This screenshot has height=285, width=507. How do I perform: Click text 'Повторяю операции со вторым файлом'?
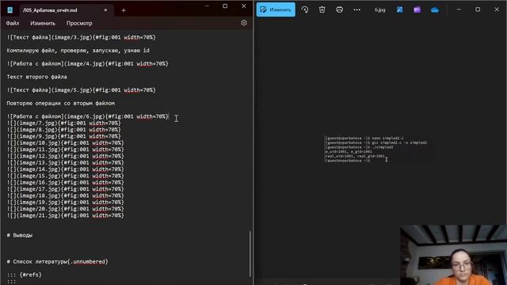click(61, 104)
